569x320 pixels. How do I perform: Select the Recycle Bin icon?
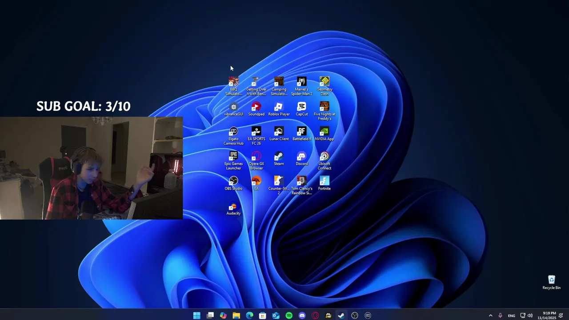[x=551, y=283]
